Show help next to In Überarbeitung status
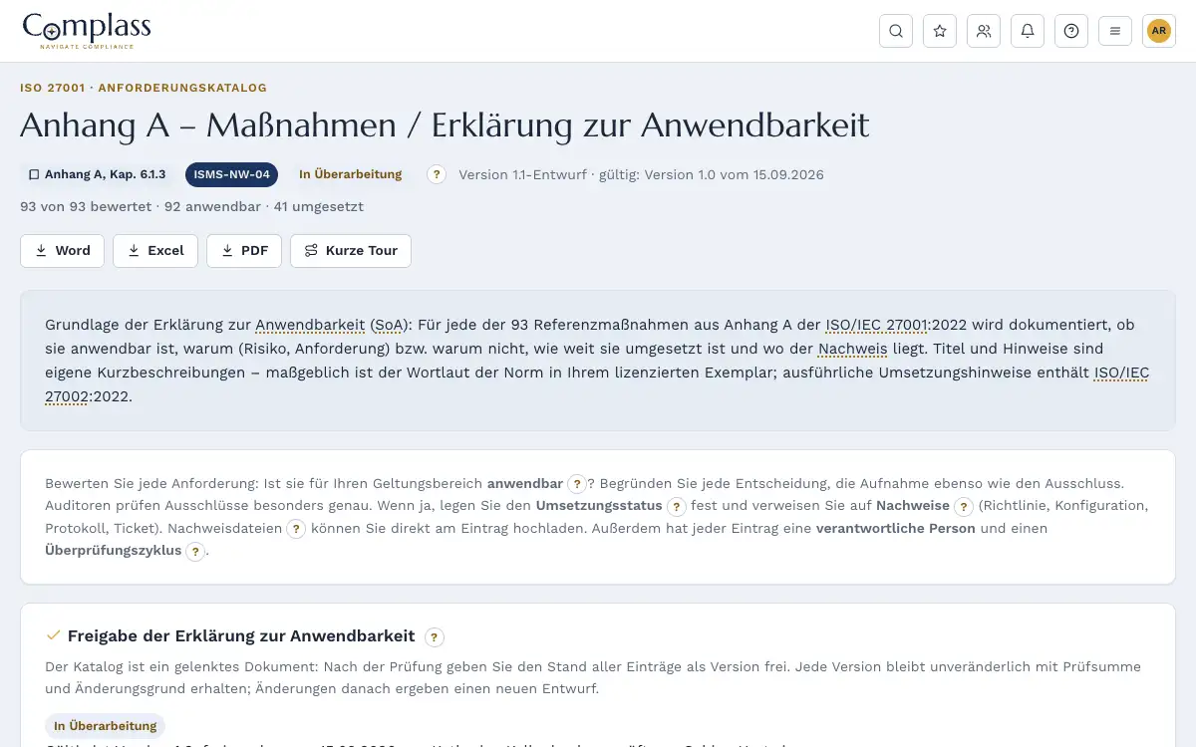Screen dimensions: 1196x747 (x=436, y=174)
